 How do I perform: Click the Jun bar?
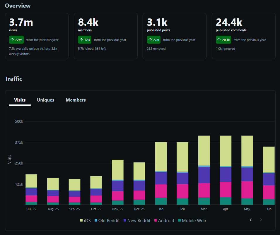(269, 176)
